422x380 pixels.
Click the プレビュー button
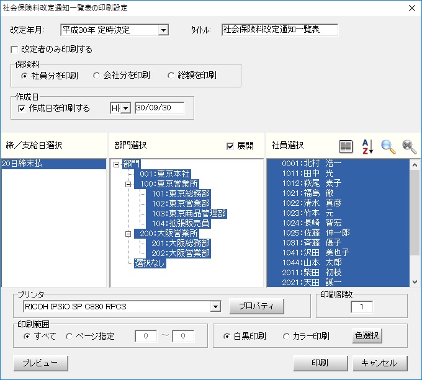pos(40,363)
